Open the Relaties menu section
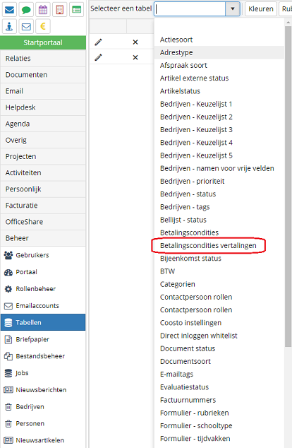292x448 pixels. click(x=43, y=58)
